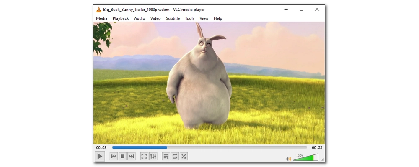Open the Subtitle menu
419x167 pixels.
click(x=173, y=18)
